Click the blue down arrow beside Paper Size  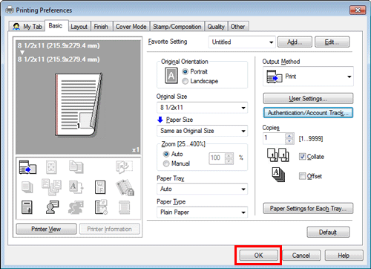point(160,120)
